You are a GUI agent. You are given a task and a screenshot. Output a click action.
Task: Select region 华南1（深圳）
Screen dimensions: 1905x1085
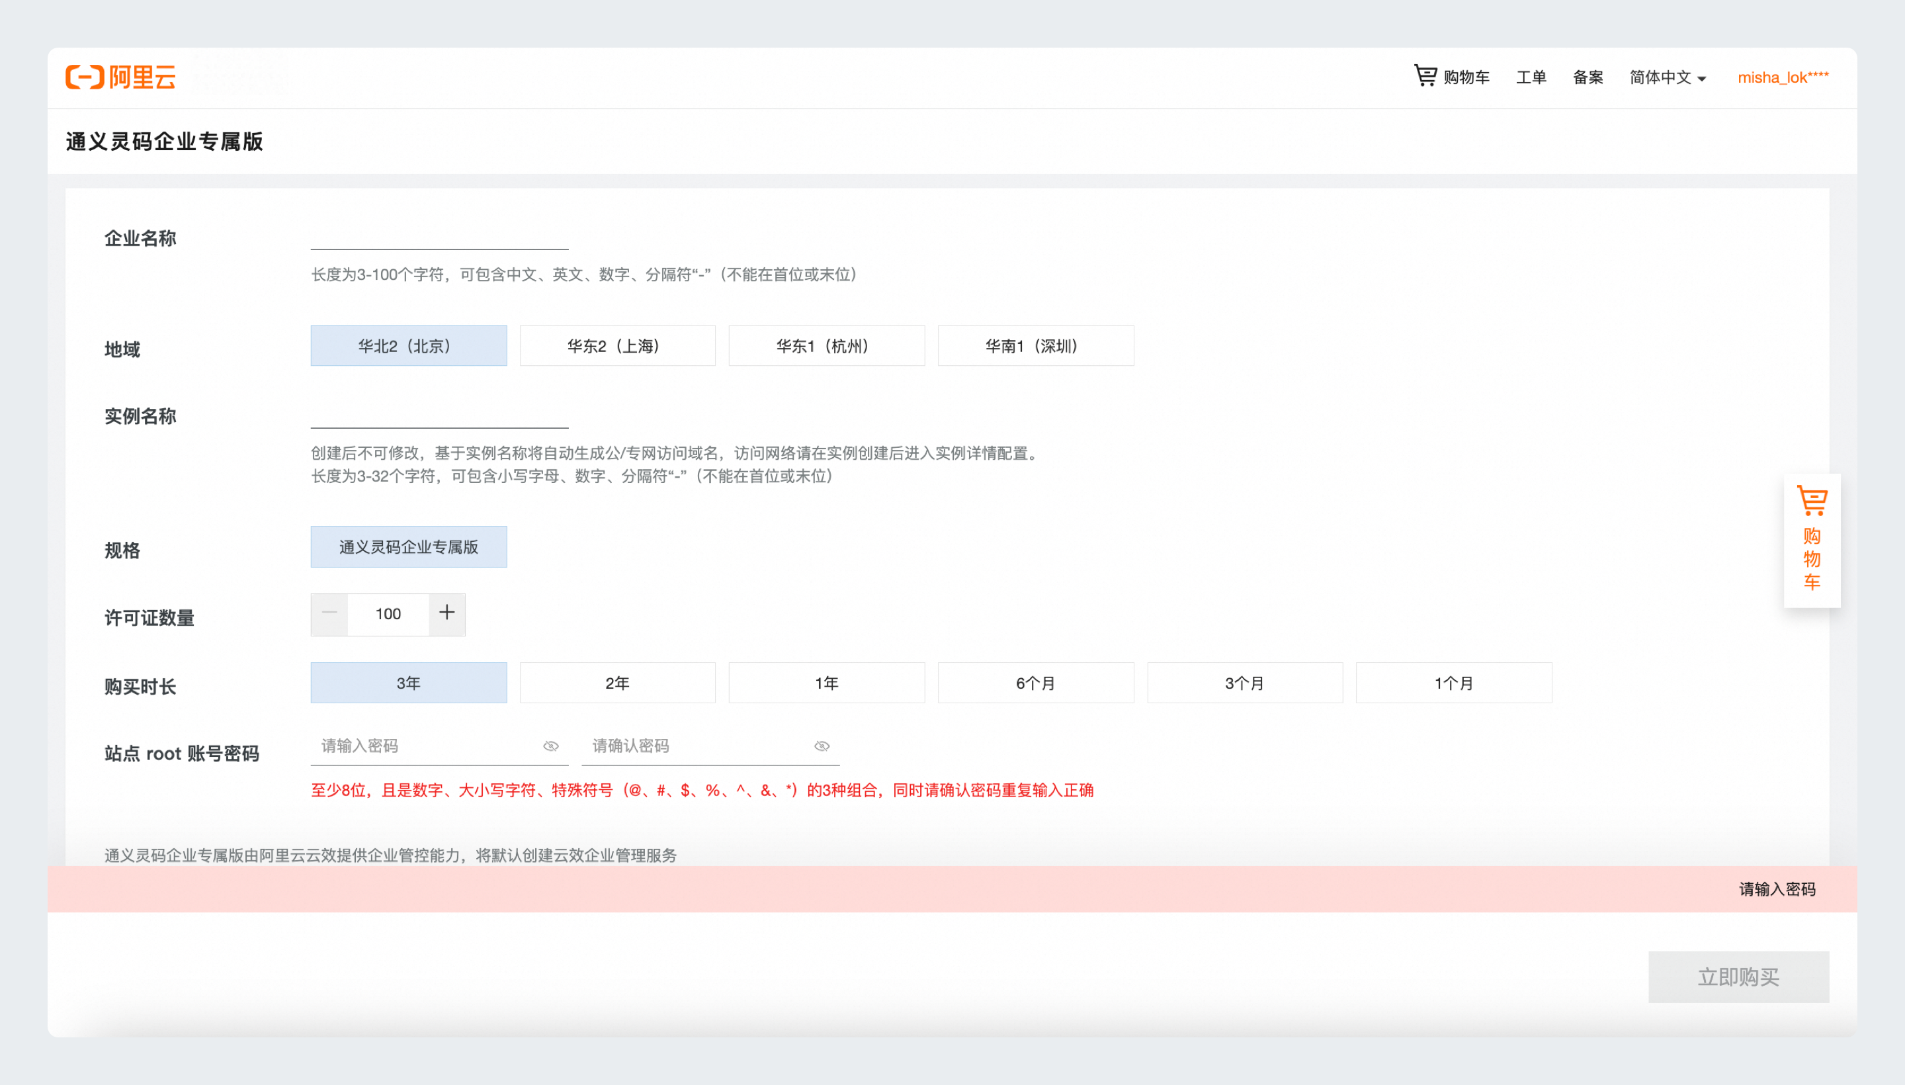(x=1036, y=346)
